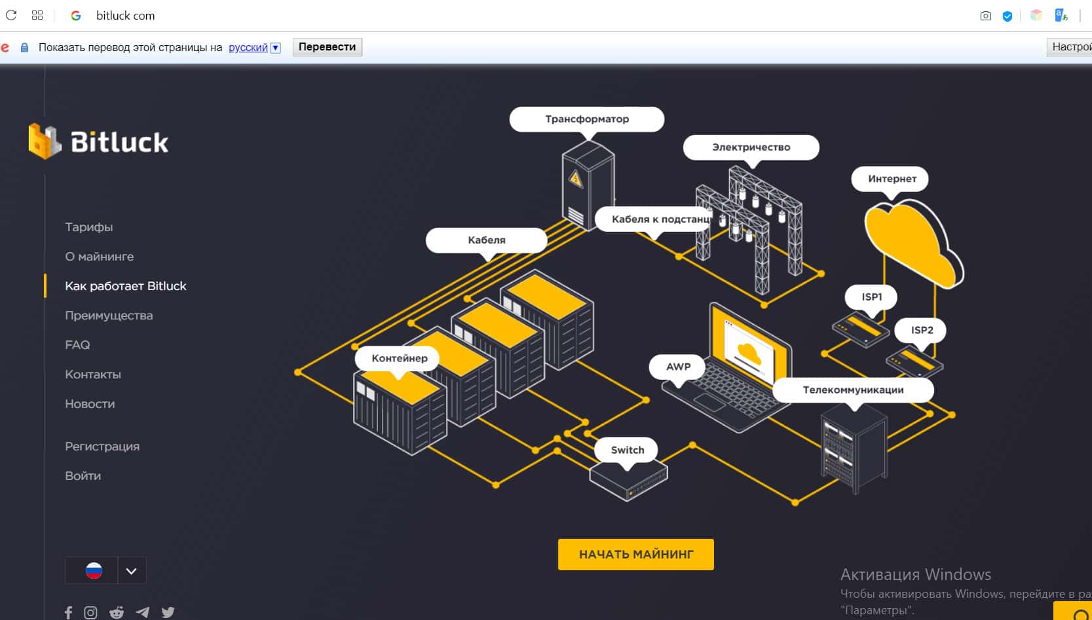Click the translate icon in the address bar
This screenshot has height=620, width=1092.
coord(1061,15)
